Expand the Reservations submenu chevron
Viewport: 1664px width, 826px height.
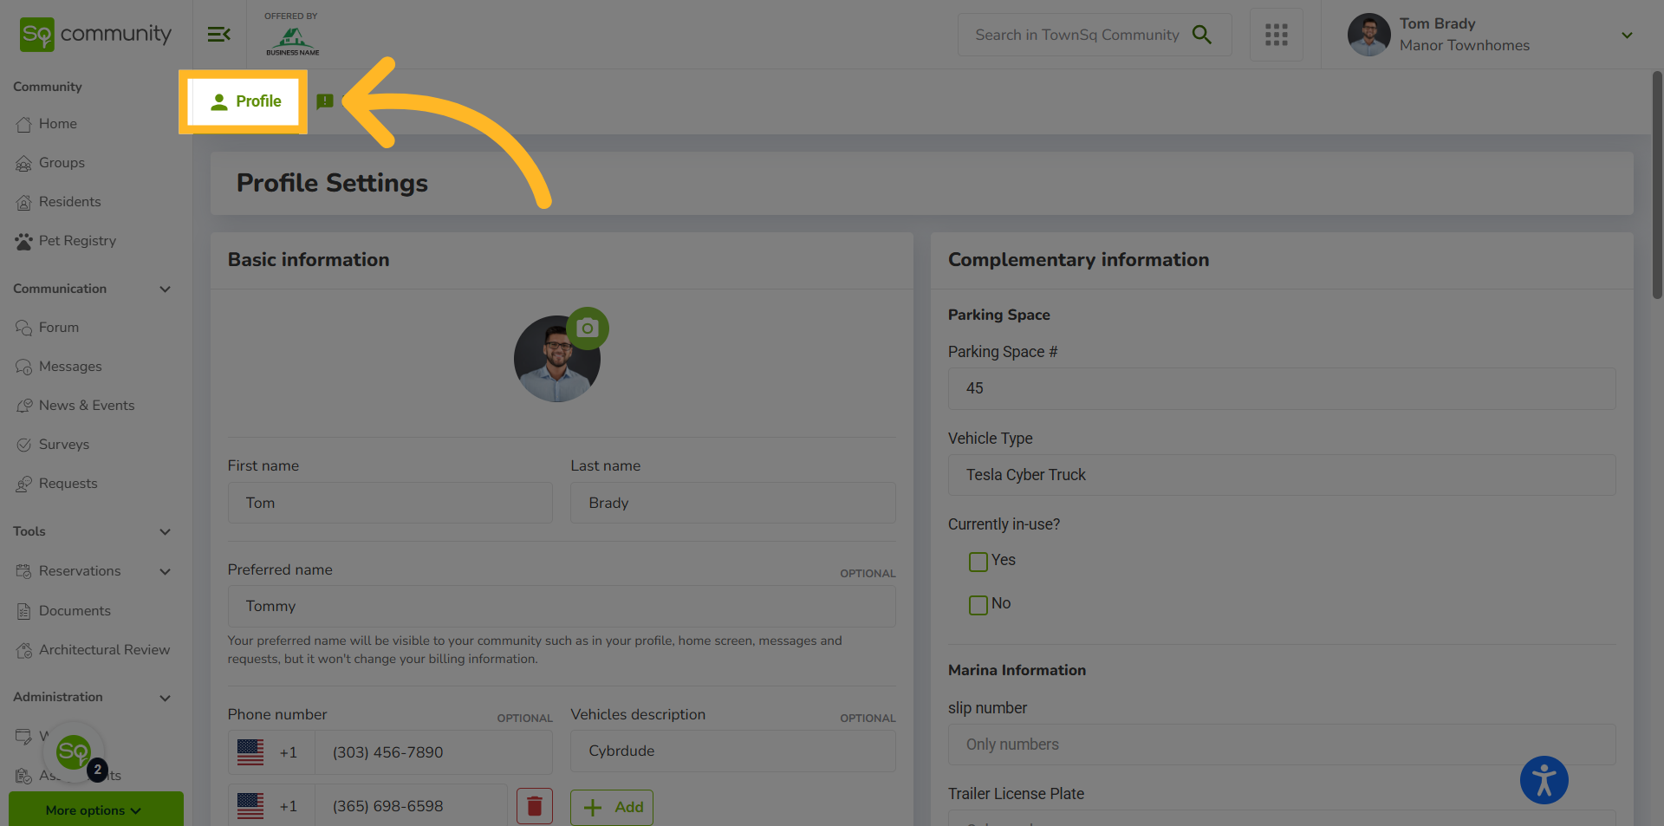pyautogui.click(x=165, y=572)
